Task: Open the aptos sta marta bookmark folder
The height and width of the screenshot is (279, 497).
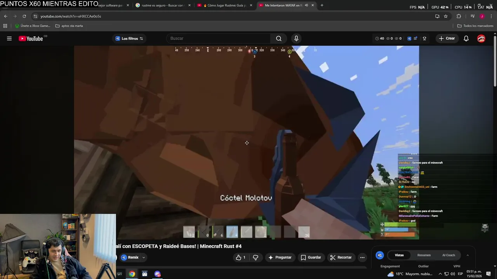Action: [x=69, y=26]
